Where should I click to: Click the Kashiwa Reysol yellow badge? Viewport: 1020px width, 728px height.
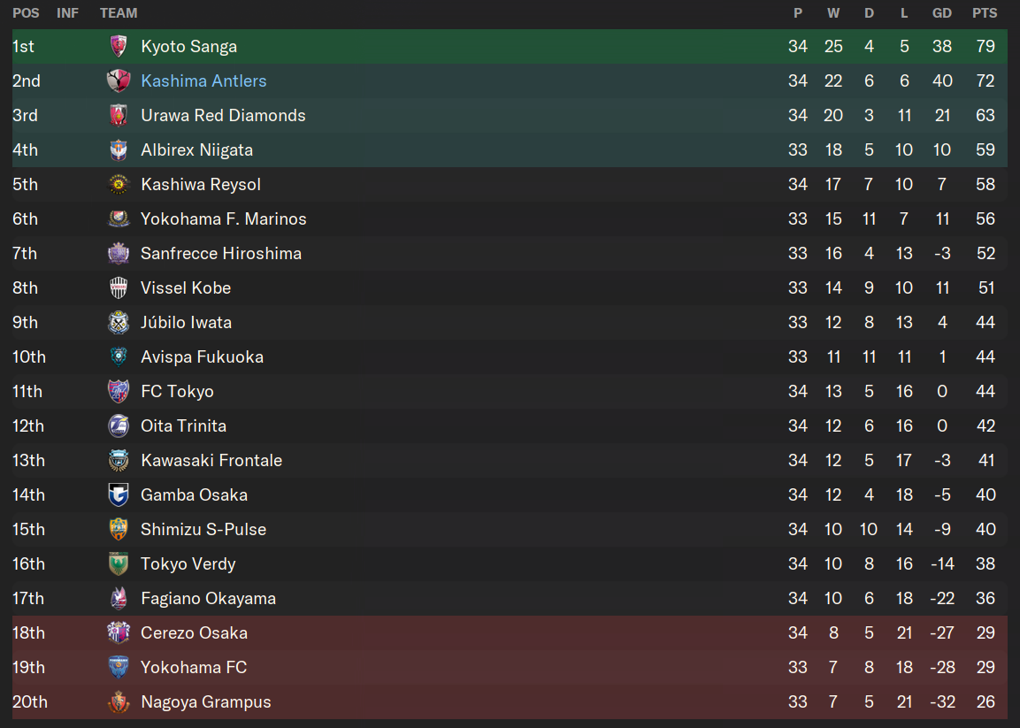click(x=119, y=184)
